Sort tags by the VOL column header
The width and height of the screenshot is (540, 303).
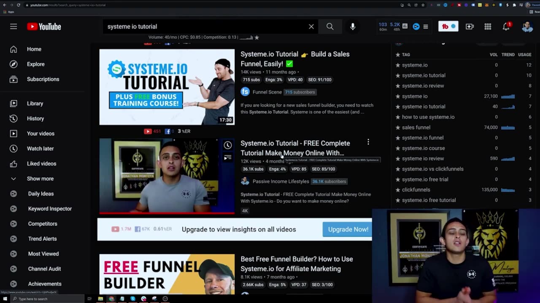pos(494,55)
